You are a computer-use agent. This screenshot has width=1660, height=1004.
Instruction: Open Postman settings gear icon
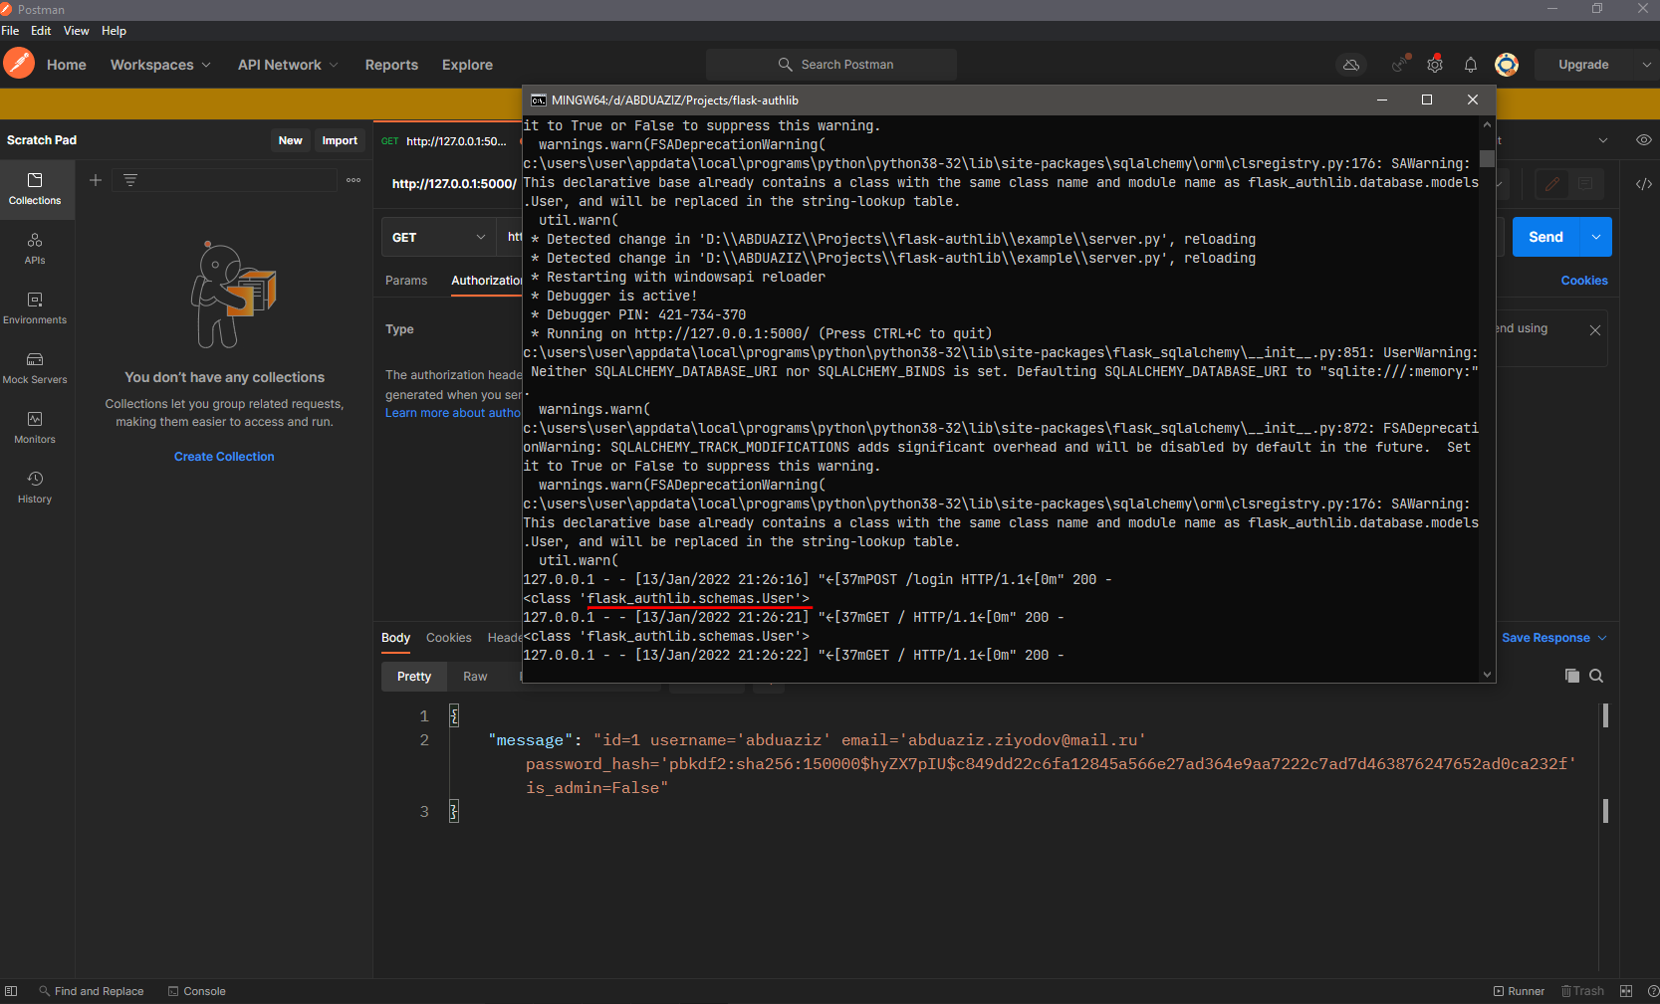(x=1435, y=65)
